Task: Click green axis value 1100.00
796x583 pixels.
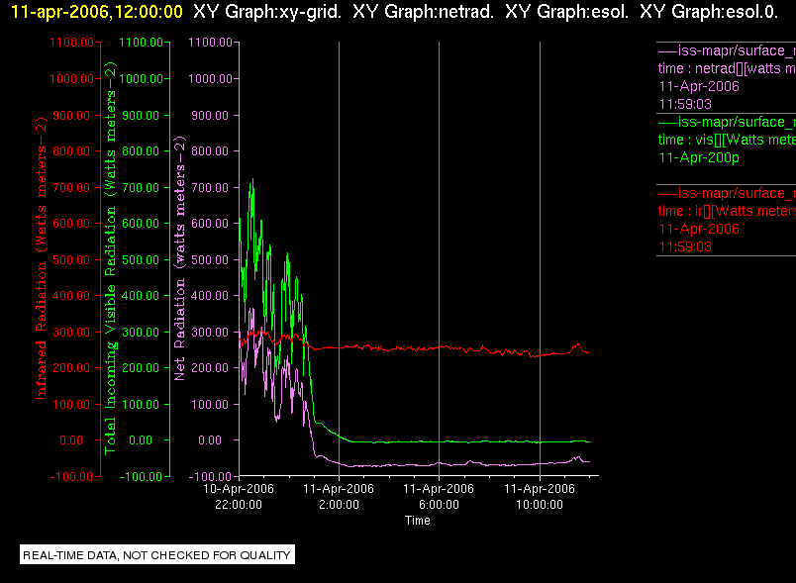Action: tap(142, 43)
